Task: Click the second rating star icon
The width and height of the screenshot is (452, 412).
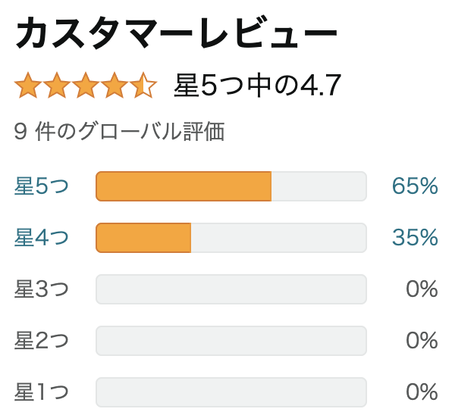Action: pyautogui.click(x=57, y=86)
